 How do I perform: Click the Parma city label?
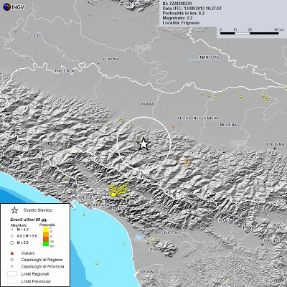[x=147, y=104]
